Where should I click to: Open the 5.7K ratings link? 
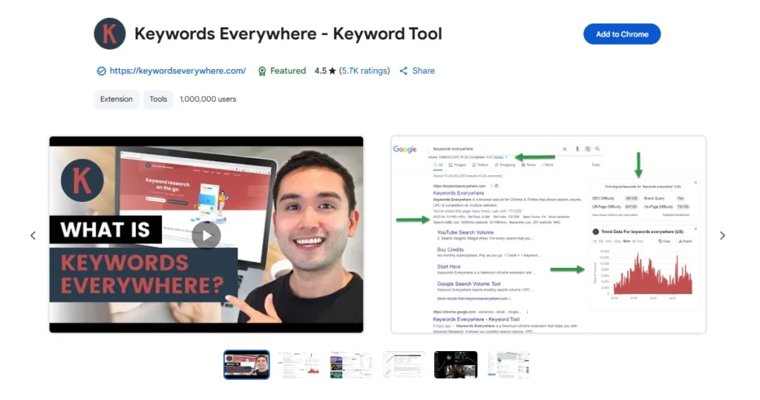364,71
